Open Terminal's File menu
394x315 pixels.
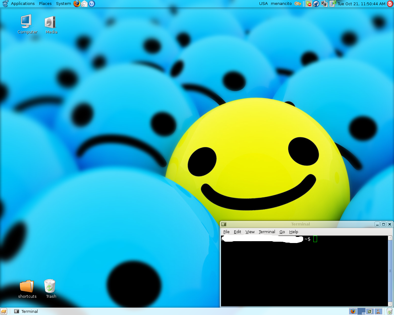click(226, 232)
